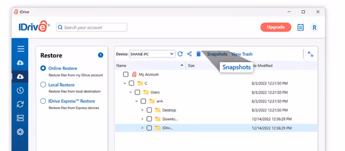Click the Search your account field
The height and width of the screenshot is (151, 345).
pyautogui.click(x=92, y=27)
